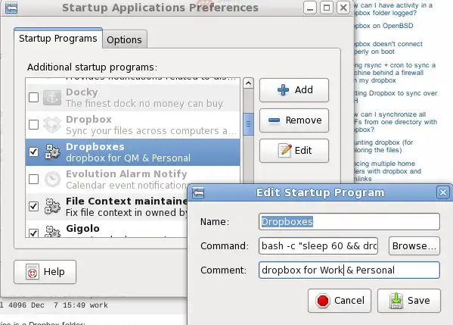Uncheck the Dropboxes startup checkbox

pos(33,152)
